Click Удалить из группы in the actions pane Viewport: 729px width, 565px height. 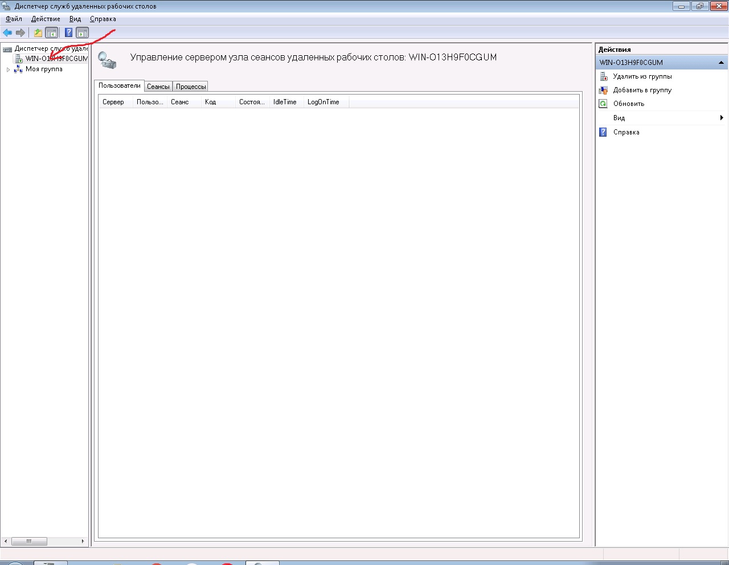coord(642,76)
